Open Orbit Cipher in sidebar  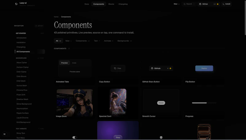tap(22, 72)
